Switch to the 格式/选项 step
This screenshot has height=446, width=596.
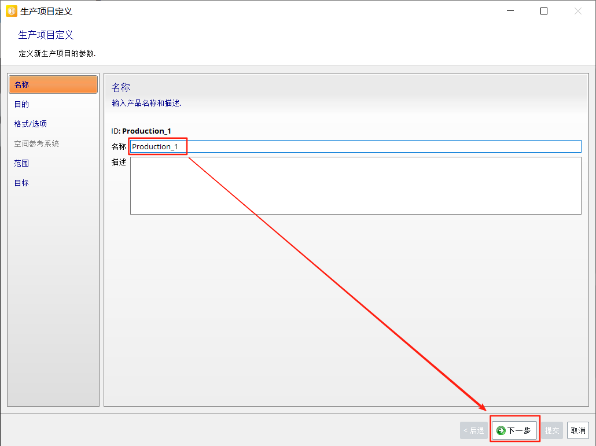(x=31, y=124)
